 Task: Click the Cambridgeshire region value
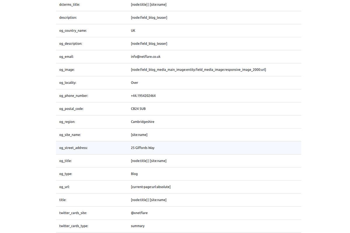(143, 122)
